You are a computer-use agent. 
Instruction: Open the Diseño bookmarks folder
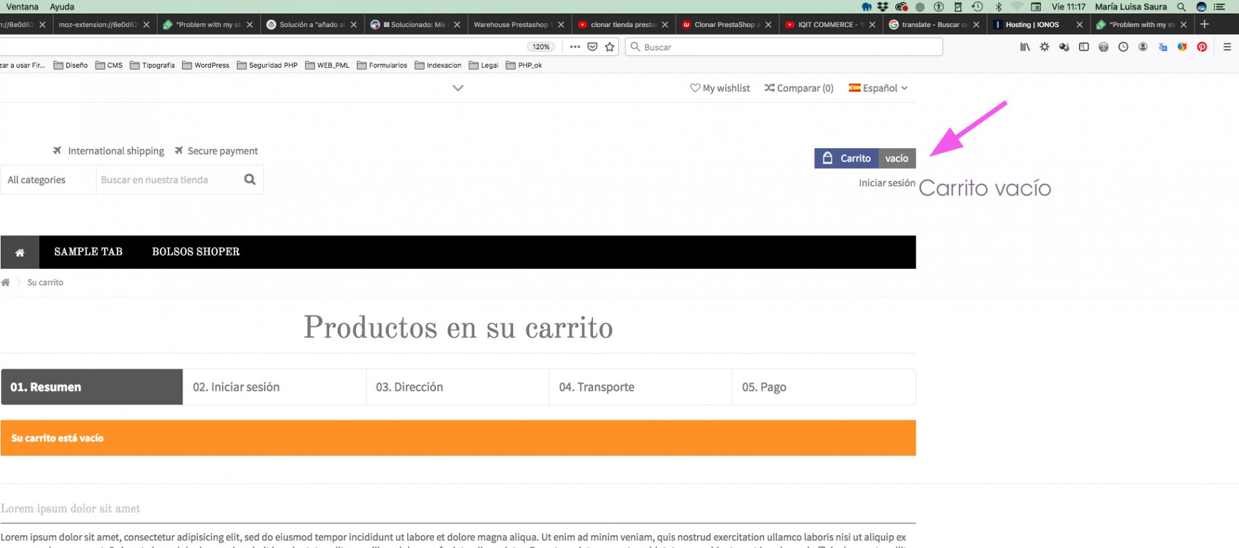(x=71, y=65)
